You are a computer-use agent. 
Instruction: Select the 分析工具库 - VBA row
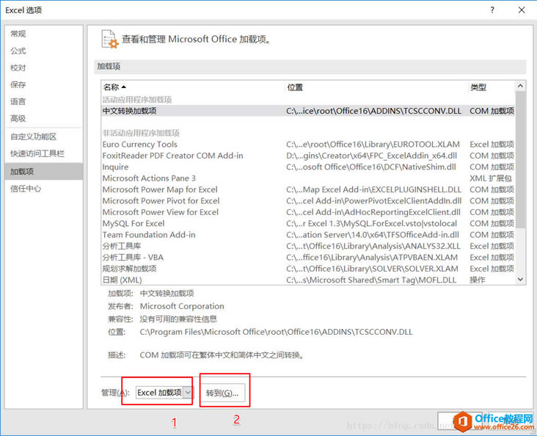[x=308, y=258]
